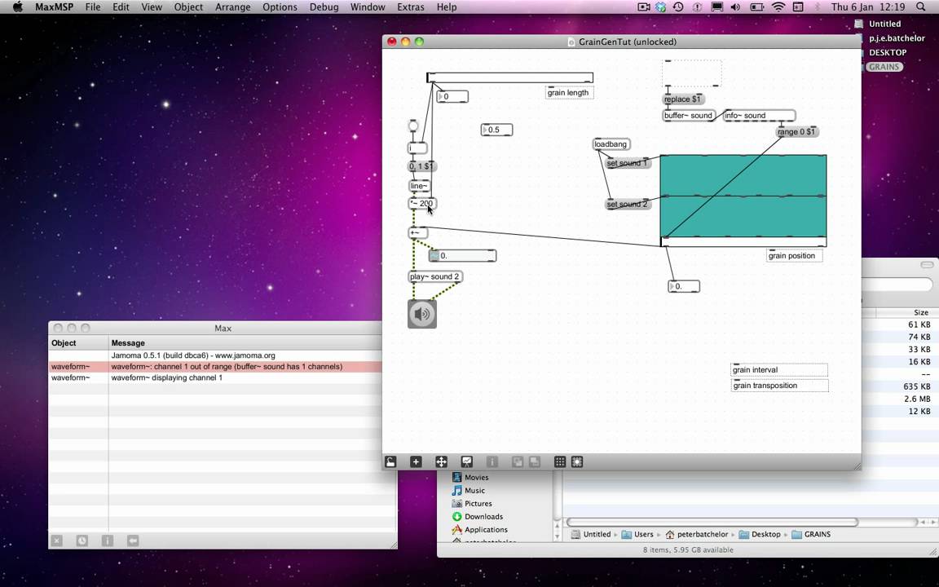Click the 'set sound 1' message box
939x587 pixels.
click(627, 163)
